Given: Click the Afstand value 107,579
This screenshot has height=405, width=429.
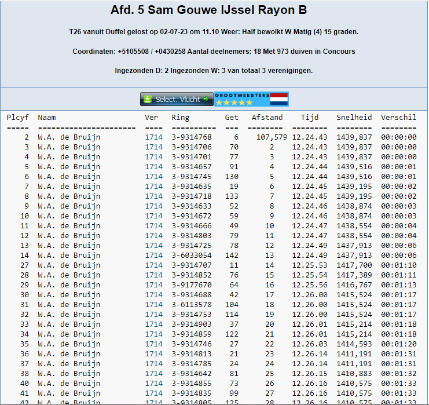Looking at the screenshot, I should [272, 137].
